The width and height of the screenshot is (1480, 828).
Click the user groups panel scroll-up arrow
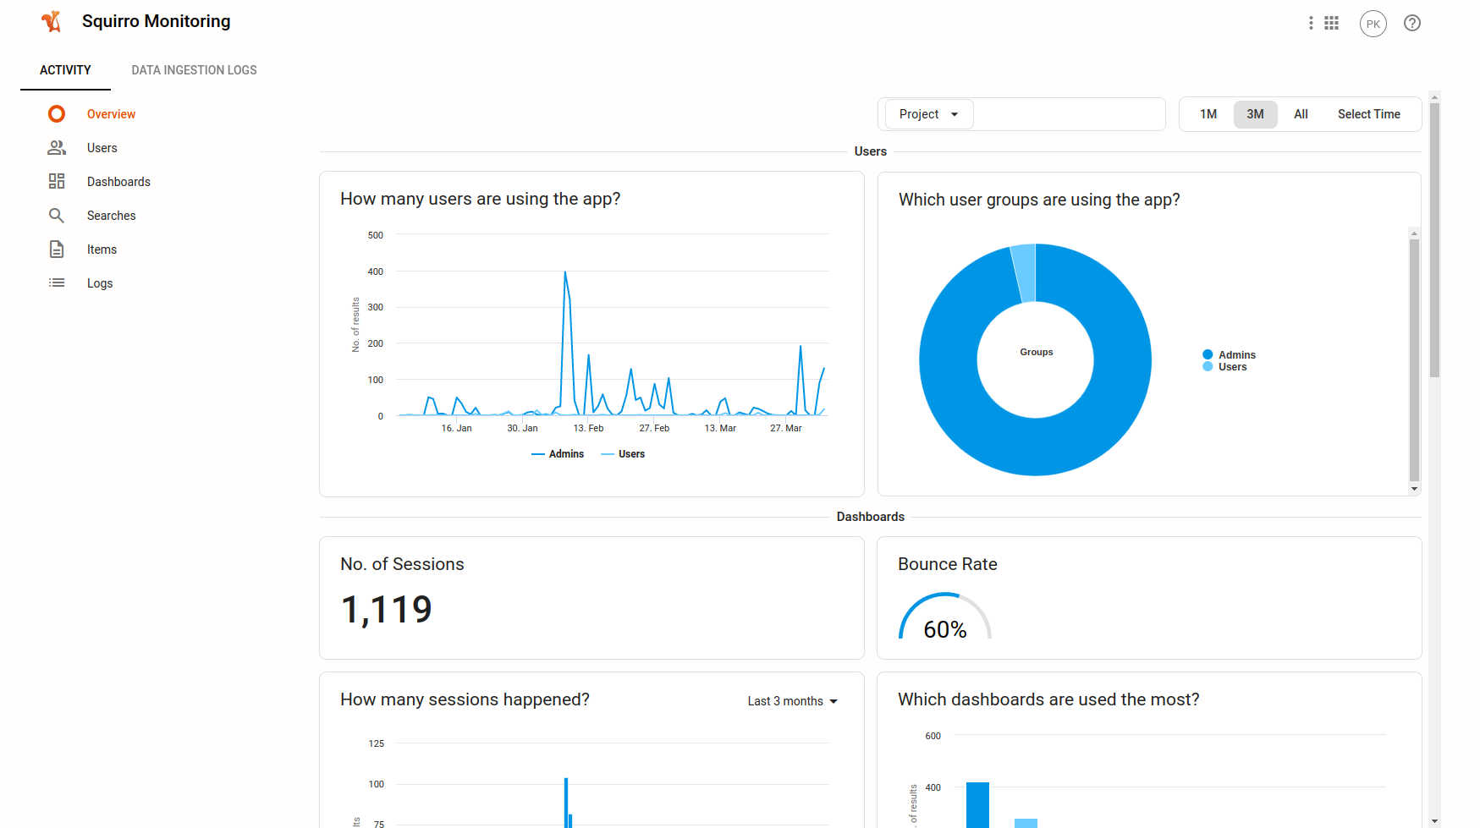click(1414, 233)
